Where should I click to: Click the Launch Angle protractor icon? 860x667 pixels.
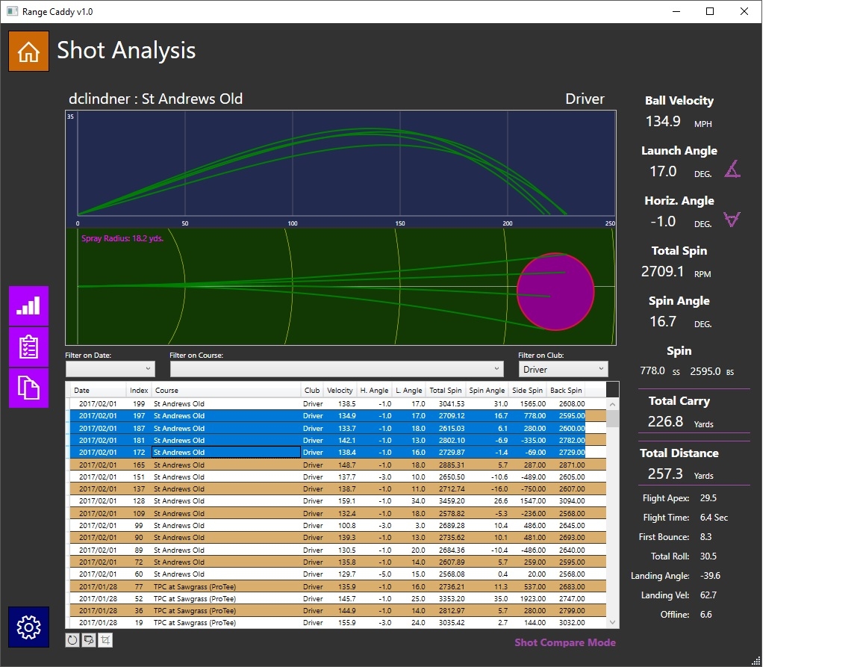coord(732,170)
